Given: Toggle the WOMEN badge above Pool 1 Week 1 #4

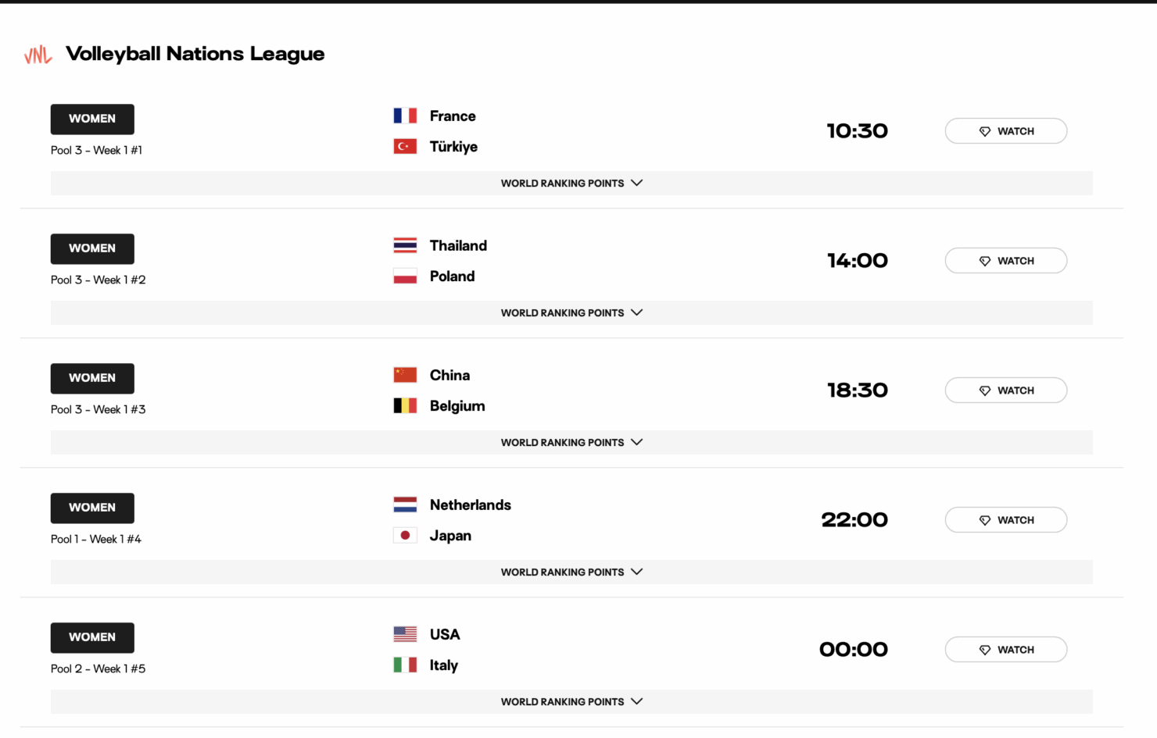Looking at the screenshot, I should click(x=92, y=508).
